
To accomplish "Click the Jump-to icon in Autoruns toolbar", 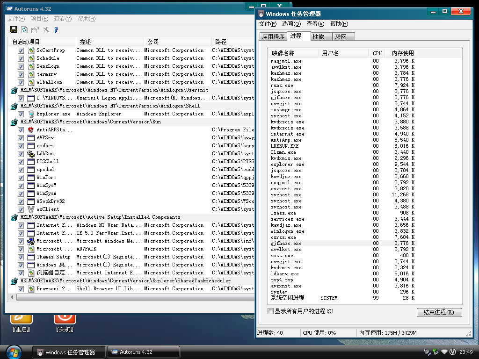I will (x=56, y=29).
